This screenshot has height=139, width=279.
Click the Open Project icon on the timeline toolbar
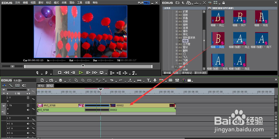coord(51,80)
